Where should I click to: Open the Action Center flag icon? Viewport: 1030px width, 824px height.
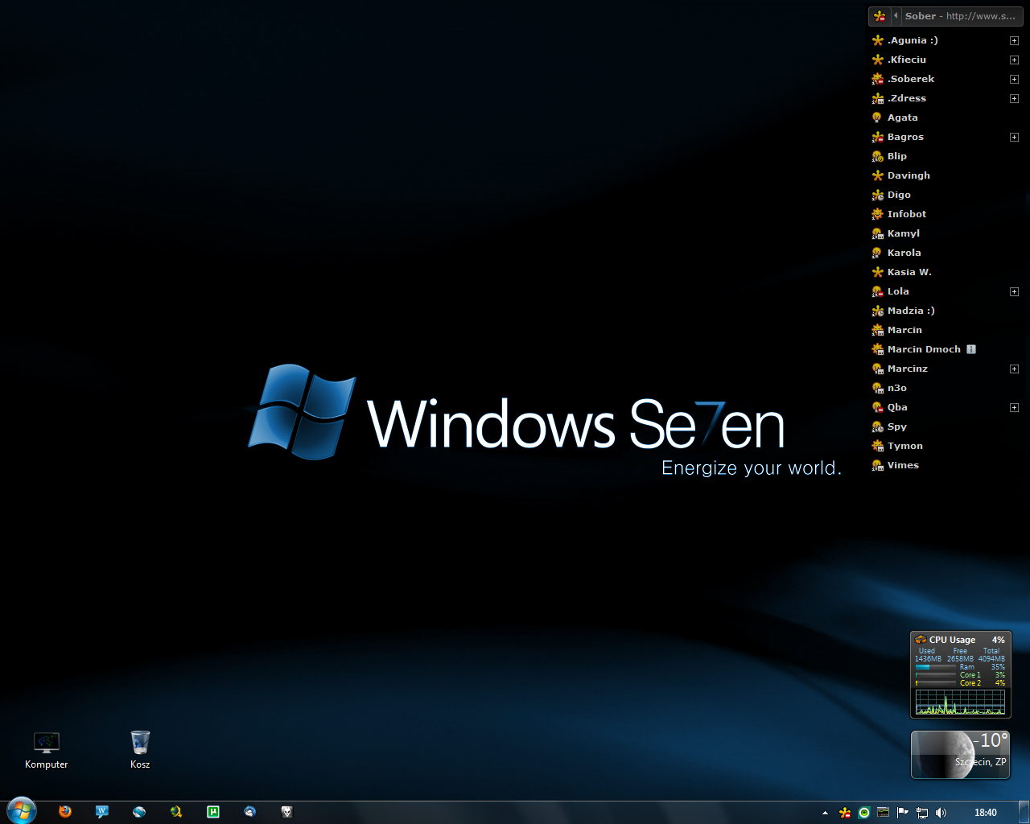coord(903,813)
